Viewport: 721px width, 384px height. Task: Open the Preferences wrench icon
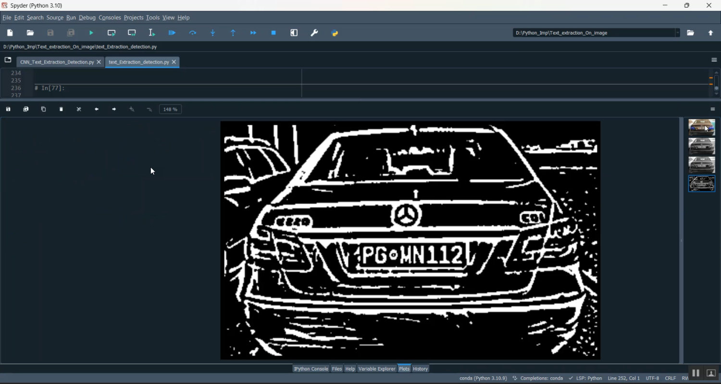314,33
